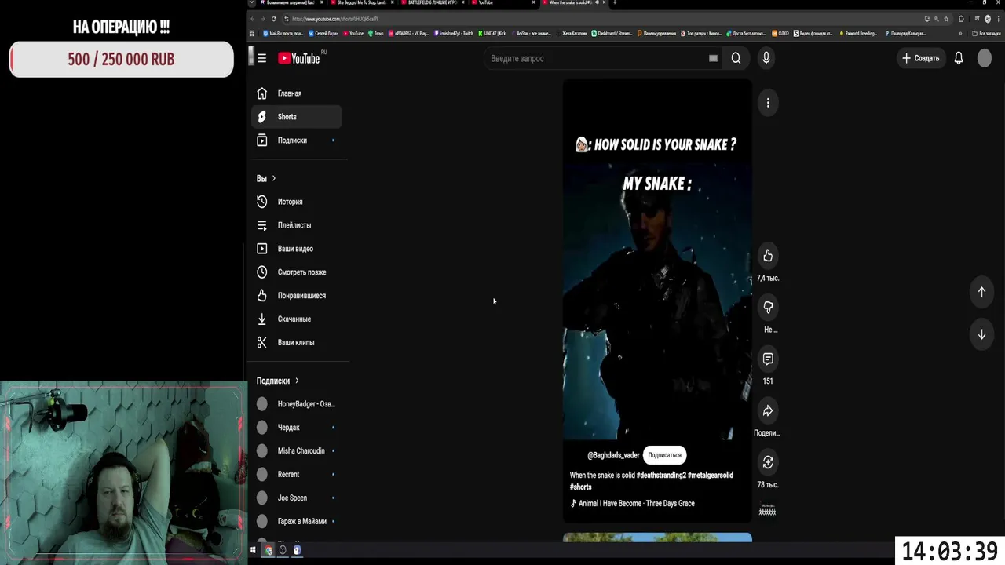Switch to the YouTube browser tab
The image size is (1005, 565).
click(x=502, y=2)
